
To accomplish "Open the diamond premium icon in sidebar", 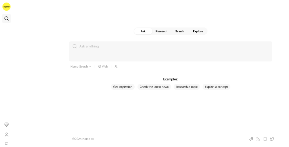I will [x=6, y=125].
